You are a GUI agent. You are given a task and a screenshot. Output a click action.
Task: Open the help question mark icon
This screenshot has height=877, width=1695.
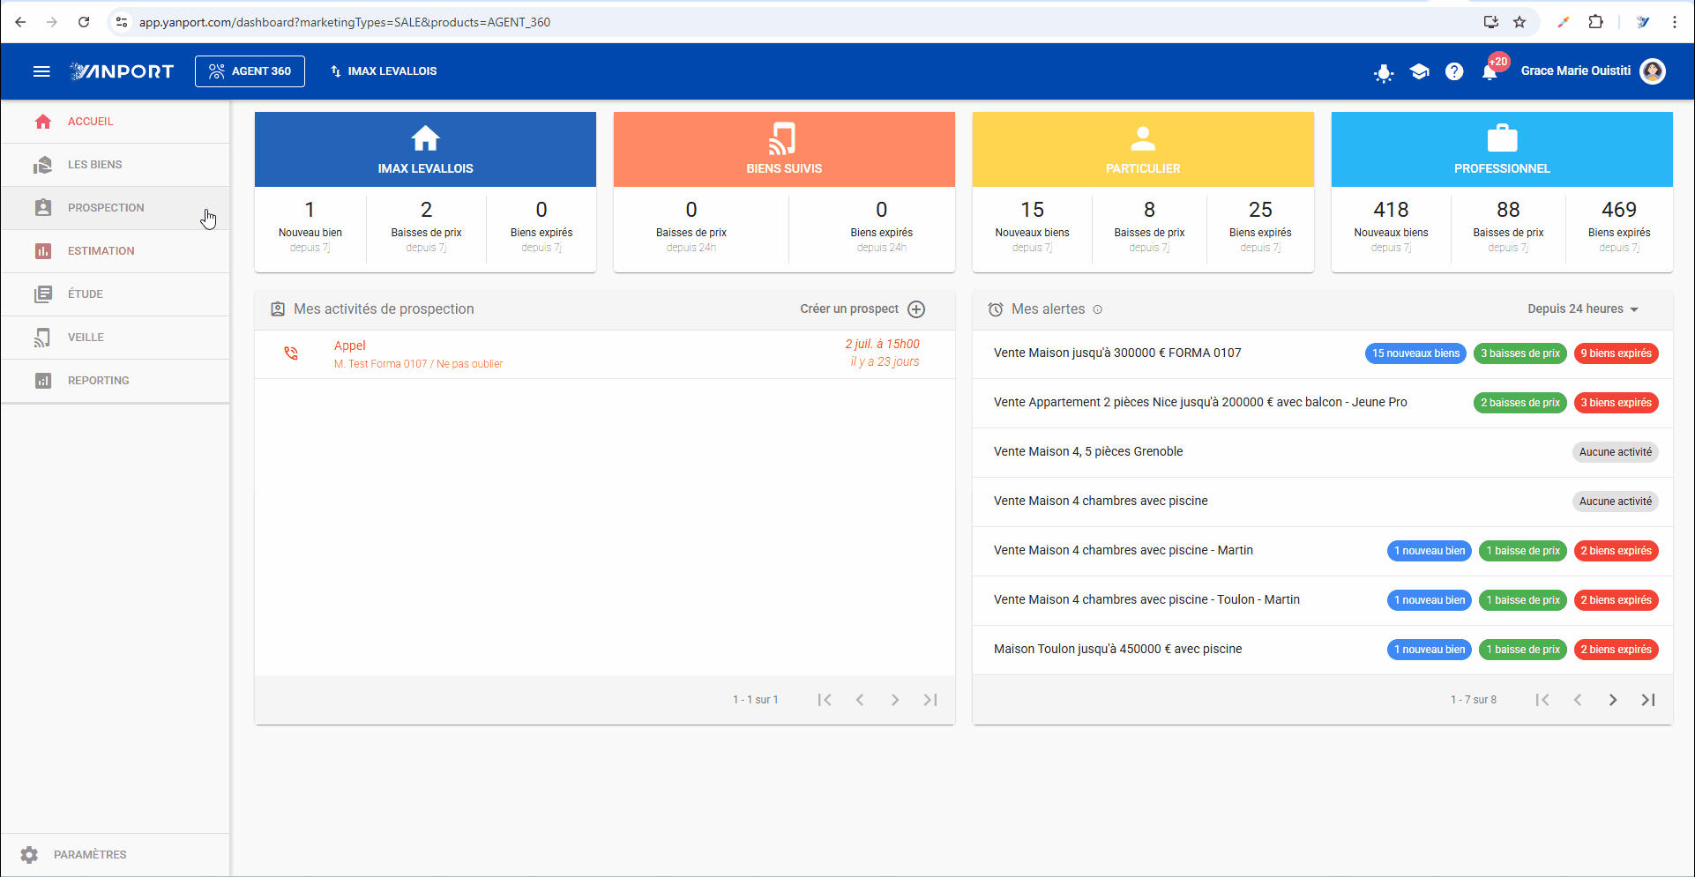(1454, 71)
